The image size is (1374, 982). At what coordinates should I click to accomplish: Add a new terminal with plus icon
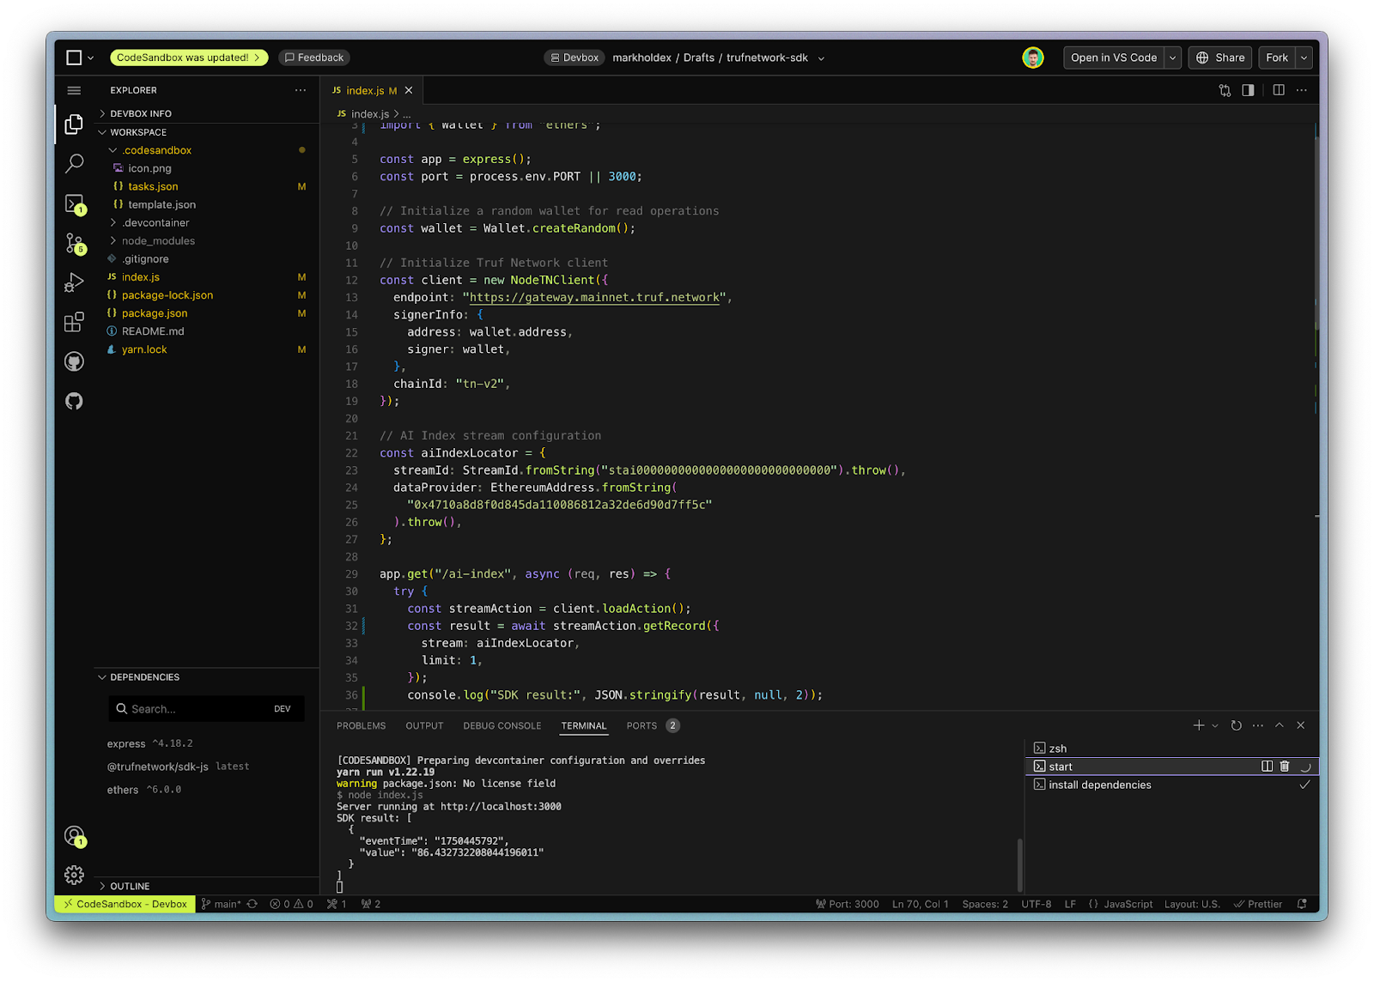[1199, 725]
